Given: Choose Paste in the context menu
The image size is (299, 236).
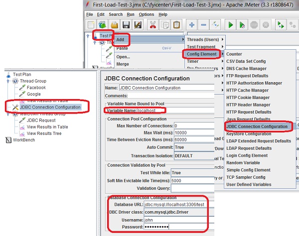Looking at the screenshot, I should (x=149, y=48).
